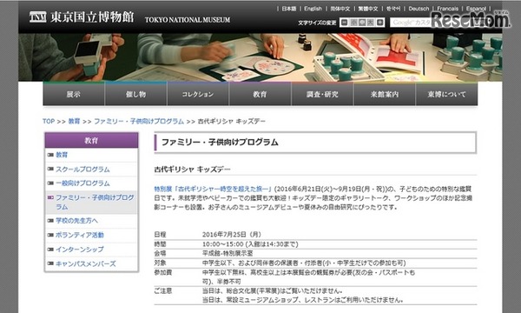This screenshot has height=313, width=521.
Task: Open the ファミリー・子供向けプログラム breadcrumb link
Action: point(139,121)
